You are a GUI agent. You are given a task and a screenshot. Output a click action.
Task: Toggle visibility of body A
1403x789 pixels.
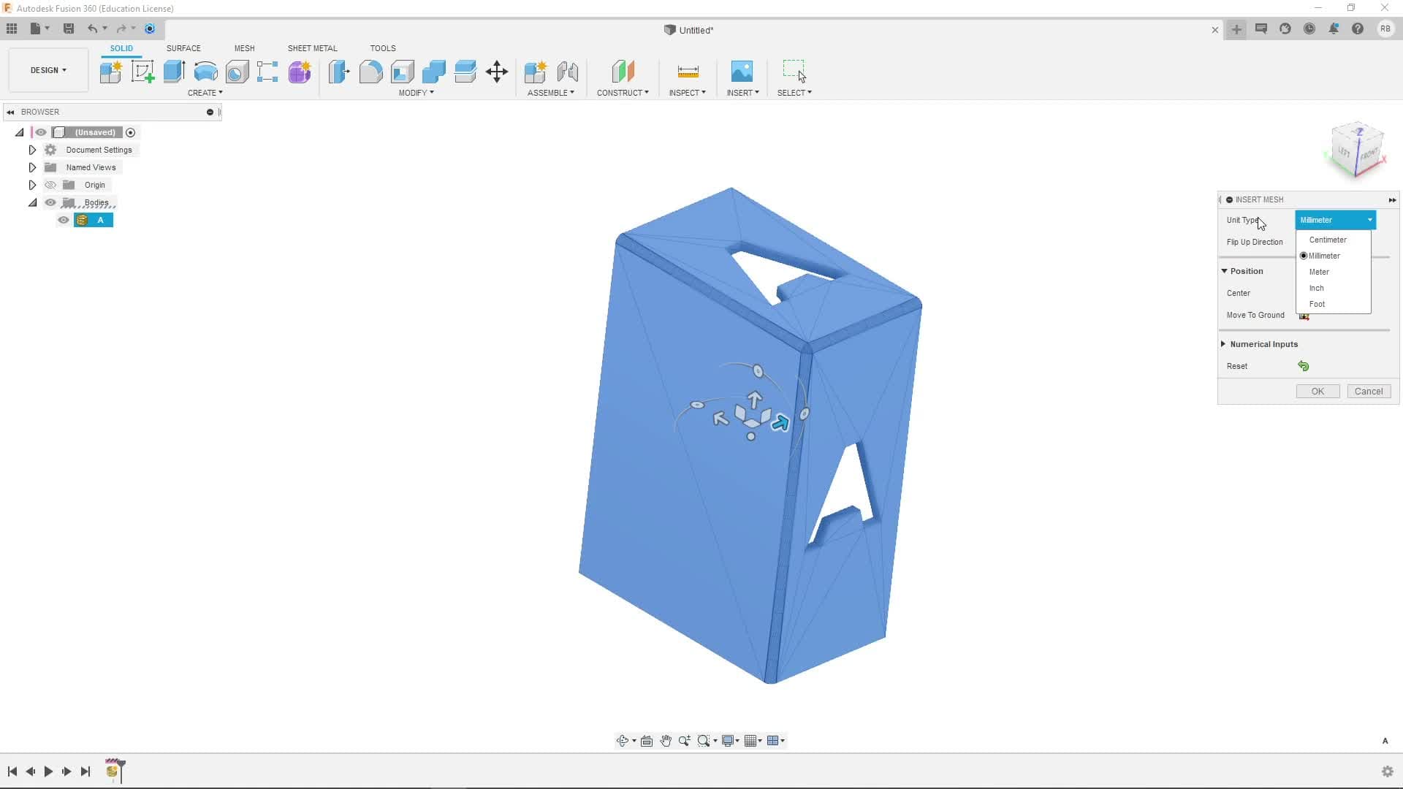(64, 220)
